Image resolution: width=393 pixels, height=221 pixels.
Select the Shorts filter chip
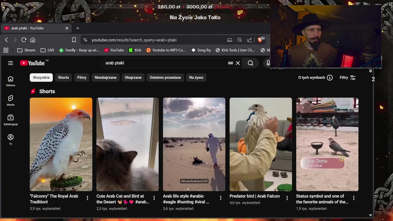click(x=64, y=78)
